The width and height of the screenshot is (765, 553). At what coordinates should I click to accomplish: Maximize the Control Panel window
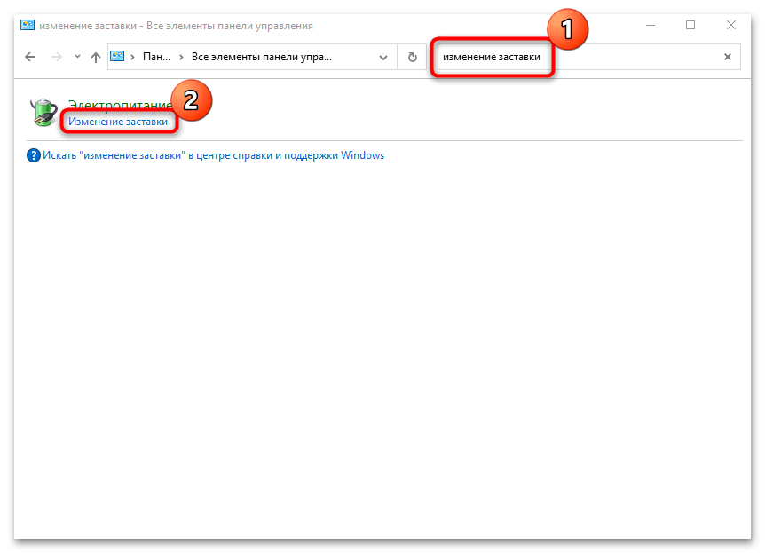tap(690, 25)
